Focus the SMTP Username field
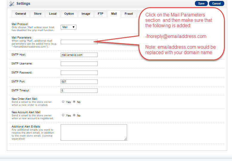Viewport: 232px width, 161px height. [79, 64]
